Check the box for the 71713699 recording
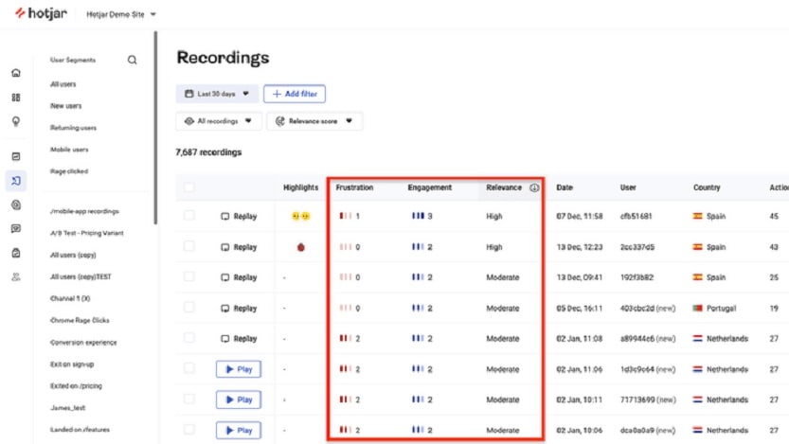 pos(189,400)
